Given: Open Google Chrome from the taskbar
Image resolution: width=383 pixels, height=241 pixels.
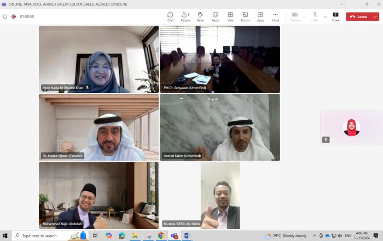Looking at the screenshot, I should click(161, 236).
